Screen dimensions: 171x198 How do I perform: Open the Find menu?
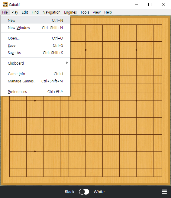coord(35,12)
